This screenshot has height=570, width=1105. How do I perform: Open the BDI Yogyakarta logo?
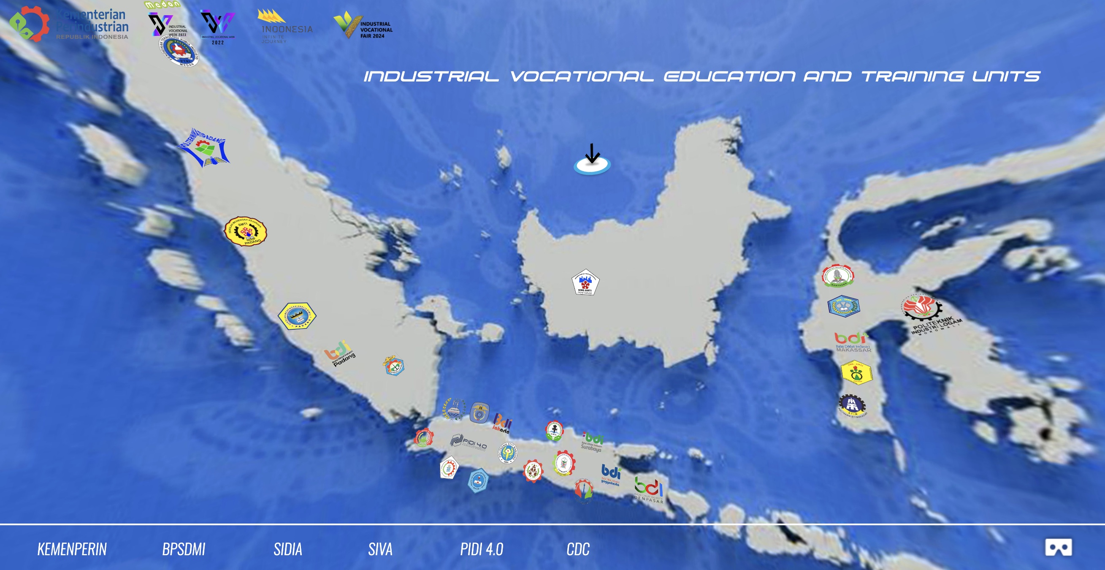[x=610, y=475]
